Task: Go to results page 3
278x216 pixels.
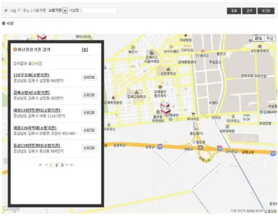Action: click(62, 165)
